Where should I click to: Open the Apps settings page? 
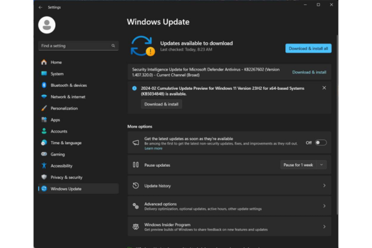[78, 120]
